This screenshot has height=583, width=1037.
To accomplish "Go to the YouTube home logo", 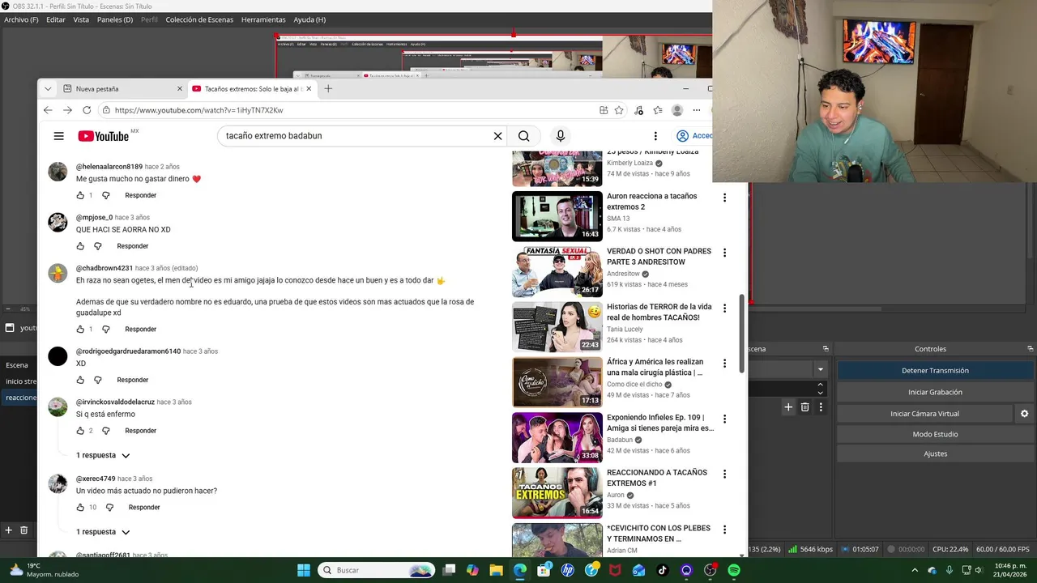I will pyautogui.click(x=103, y=136).
